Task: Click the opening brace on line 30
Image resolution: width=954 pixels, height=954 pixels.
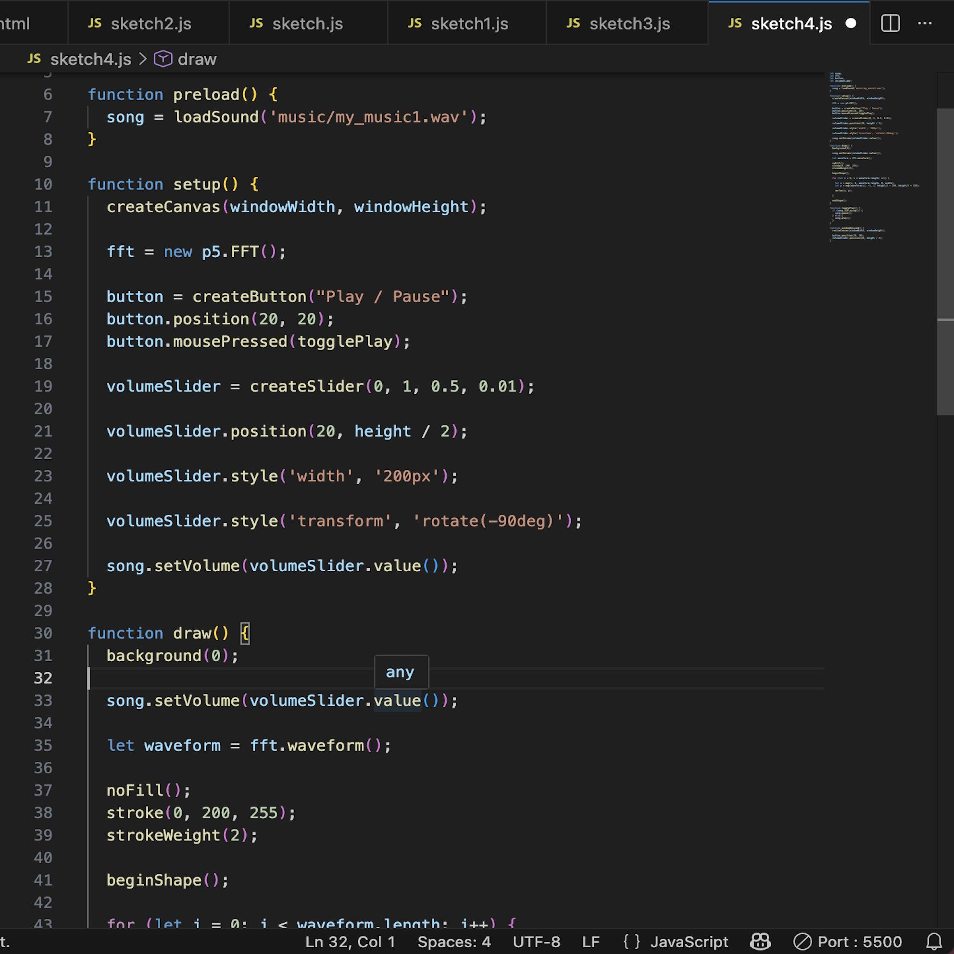Action: click(x=245, y=633)
